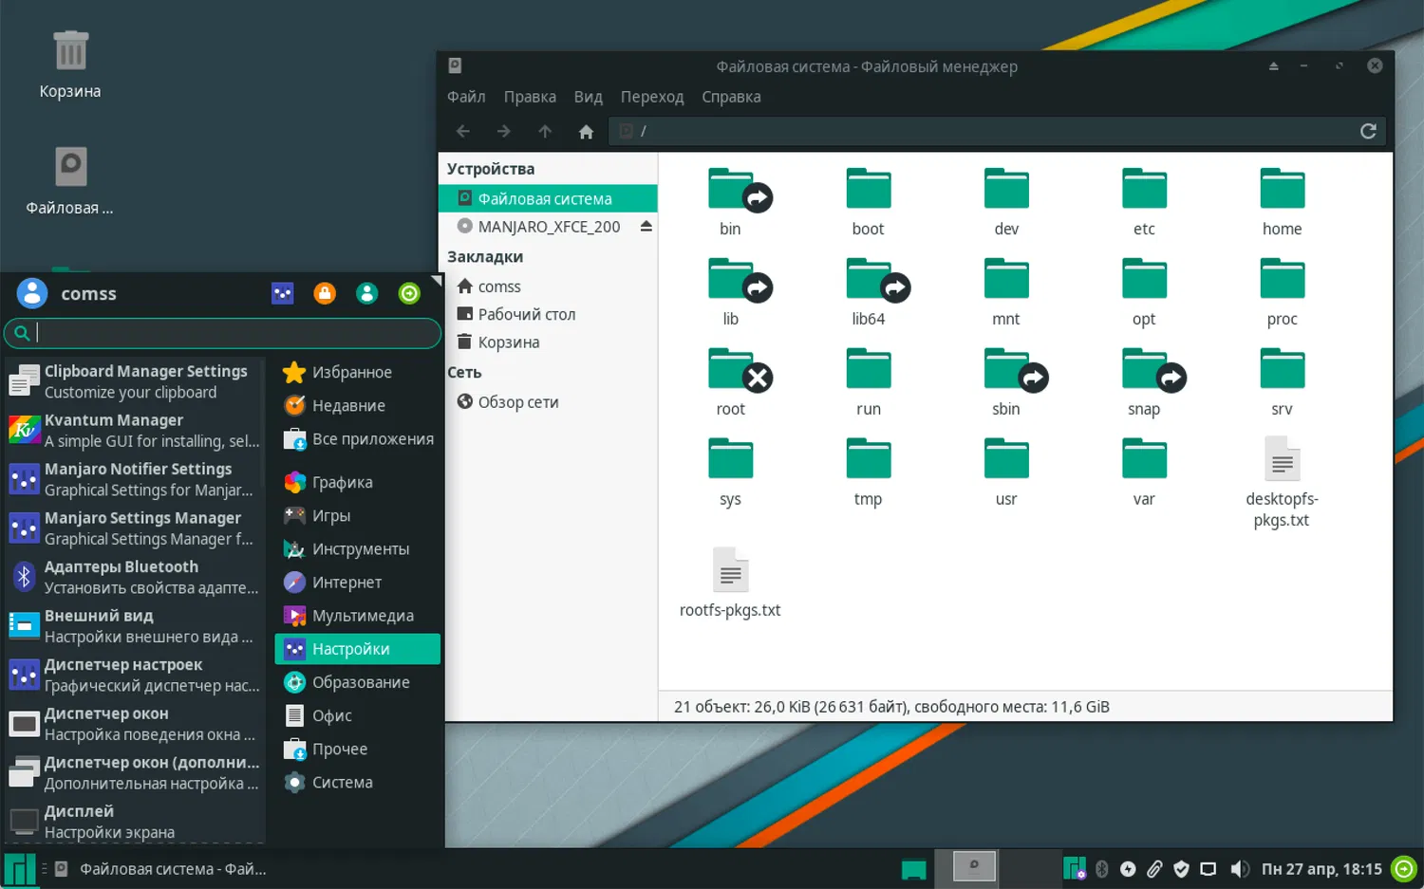Click the Bluetooth tray icon
The width and height of the screenshot is (1424, 889).
[x=1102, y=869]
